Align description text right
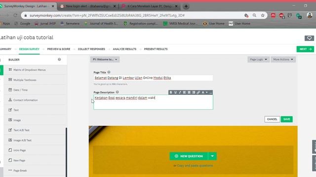This screenshot has width=316, height=177. click(194, 92)
